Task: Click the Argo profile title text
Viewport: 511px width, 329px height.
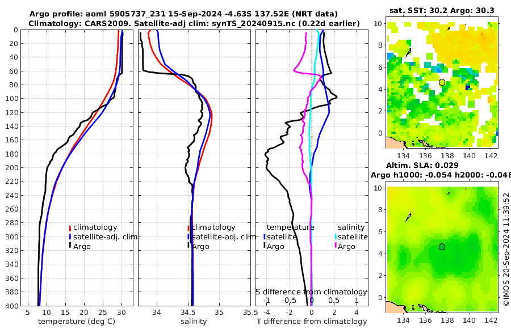Action: 183,14
